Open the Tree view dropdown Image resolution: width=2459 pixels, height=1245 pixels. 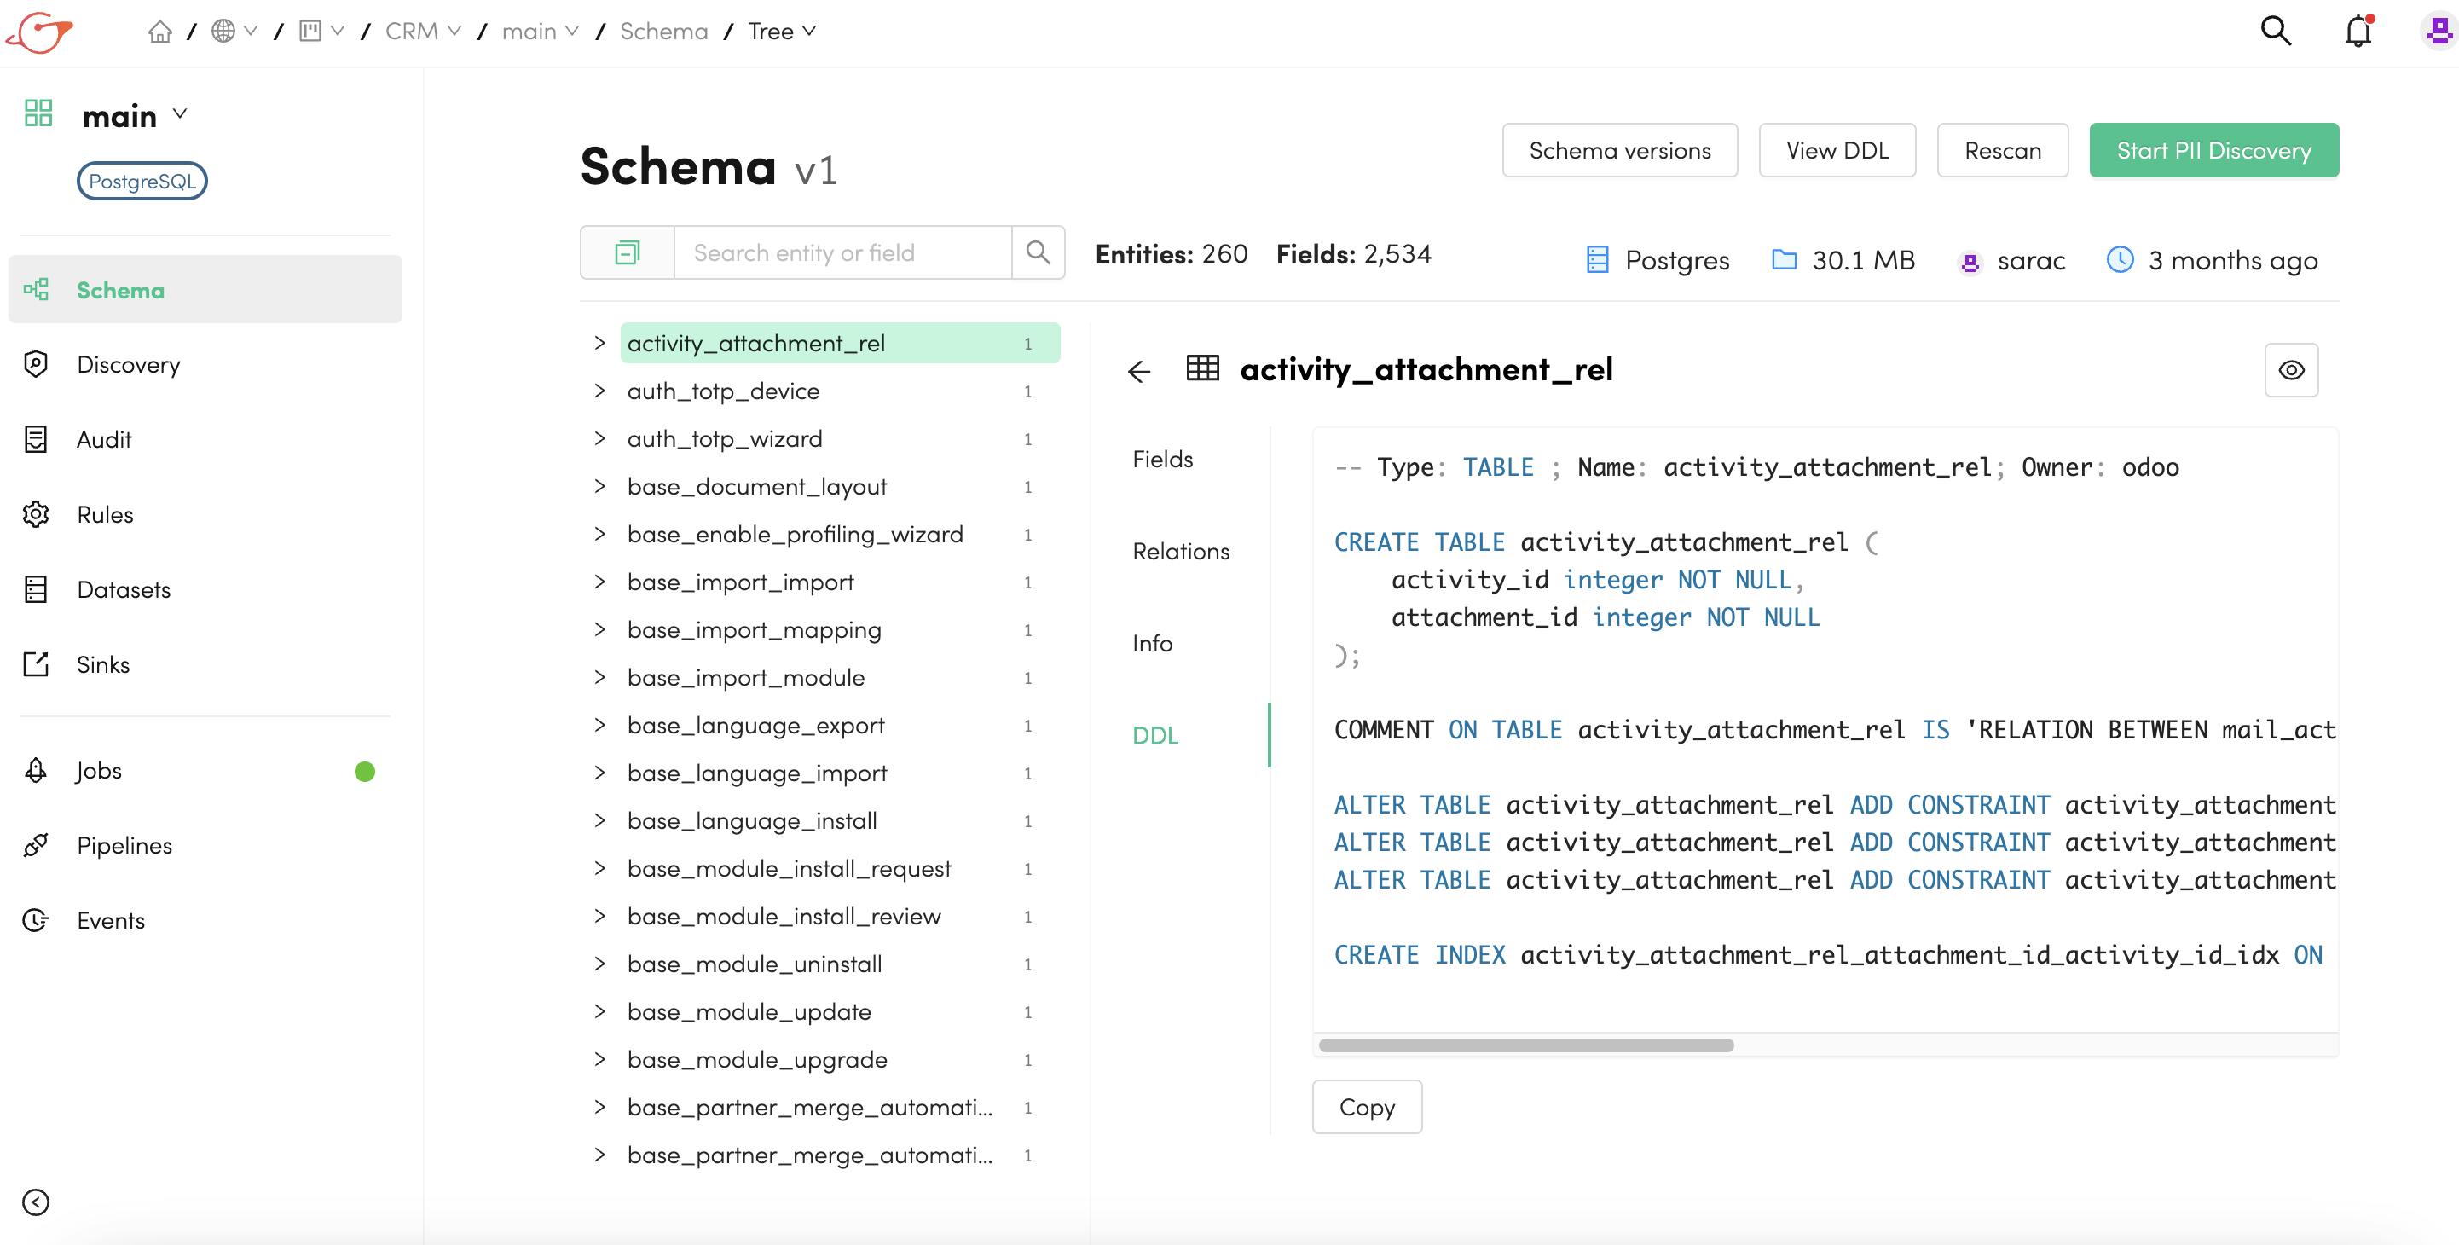(x=782, y=32)
